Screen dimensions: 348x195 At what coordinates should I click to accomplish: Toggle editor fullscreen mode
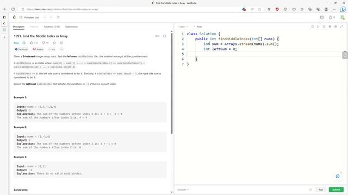341,27
